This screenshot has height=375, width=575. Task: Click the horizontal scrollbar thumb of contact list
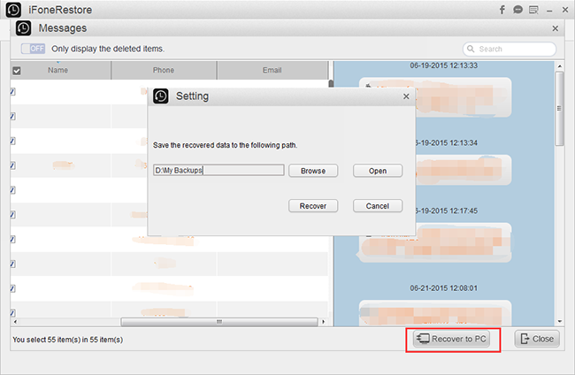(219, 321)
